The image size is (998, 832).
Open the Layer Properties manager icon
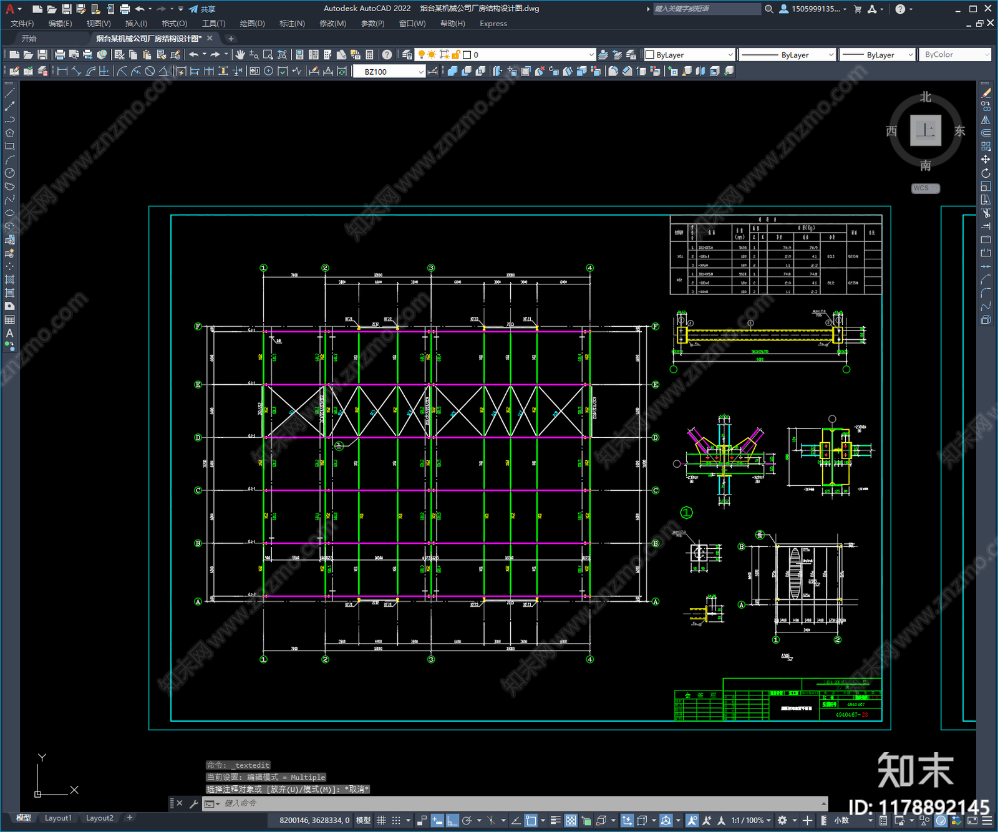(407, 55)
